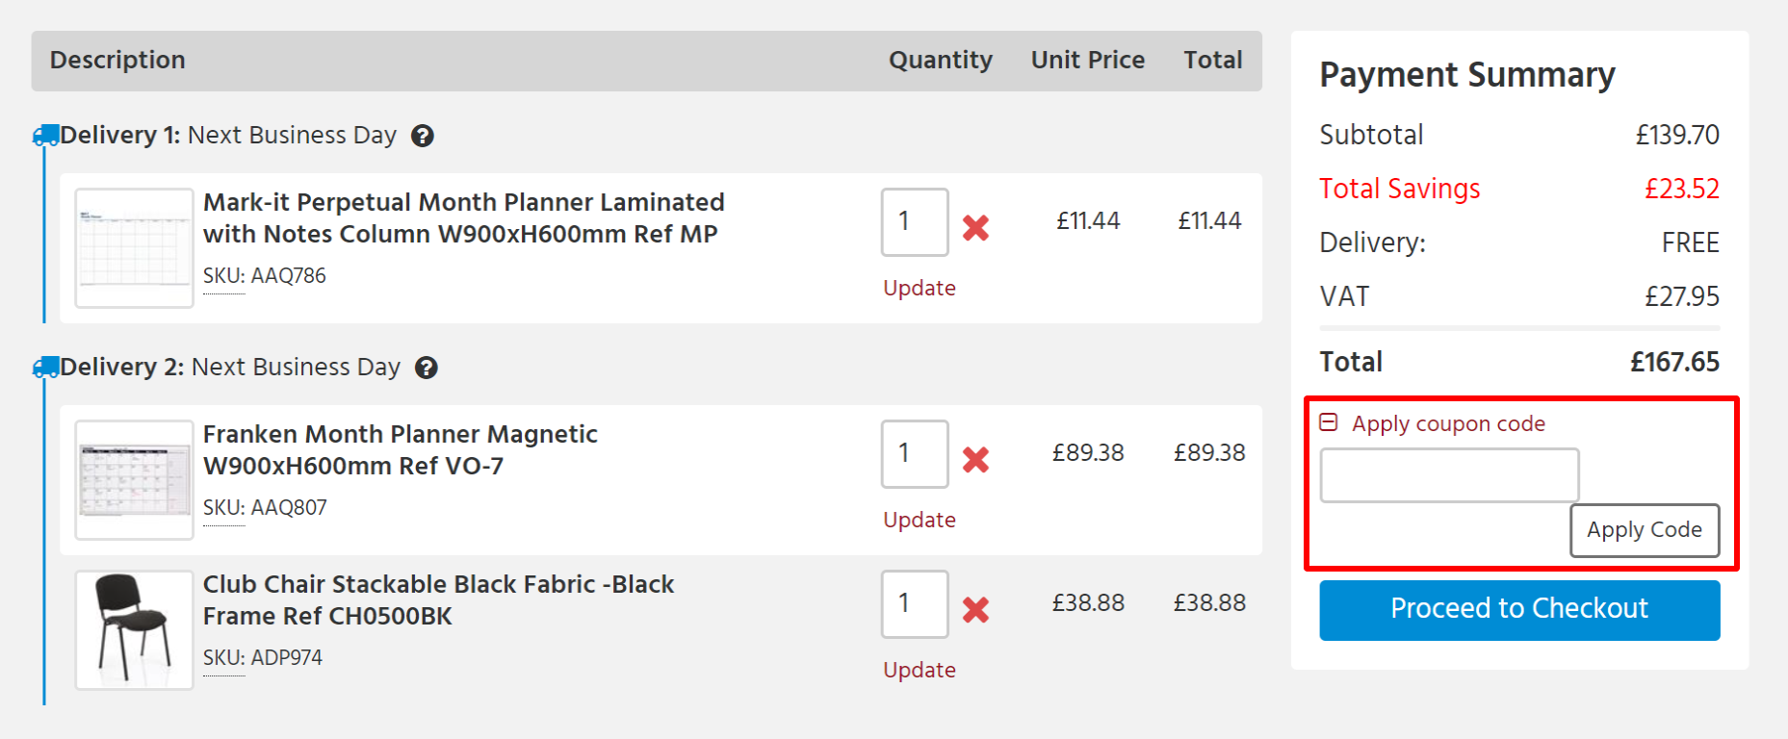Click the Delivery 2 truck icon
The height and width of the screenshot is (739, 1788).
click(45, 367)
